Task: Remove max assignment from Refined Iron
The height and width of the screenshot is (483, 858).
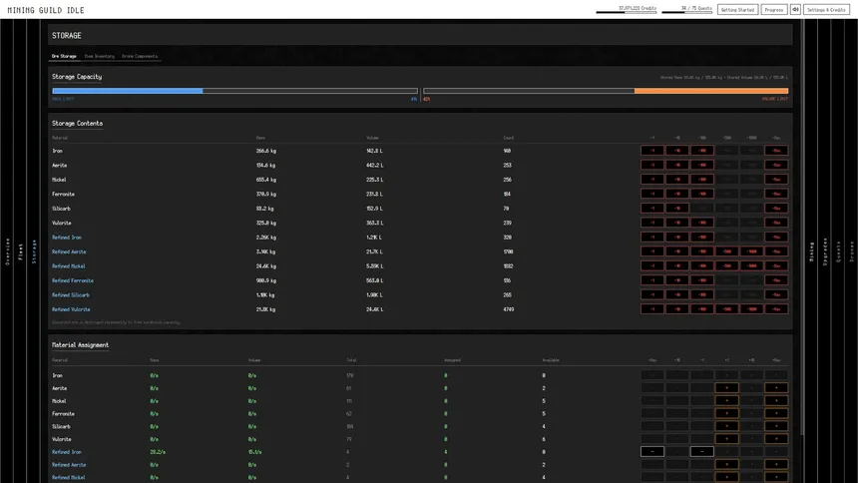Action: point(652,452)
